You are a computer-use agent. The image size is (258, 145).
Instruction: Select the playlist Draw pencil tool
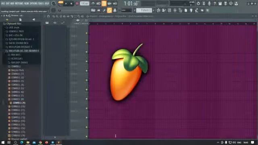click(x=54, y=16)
